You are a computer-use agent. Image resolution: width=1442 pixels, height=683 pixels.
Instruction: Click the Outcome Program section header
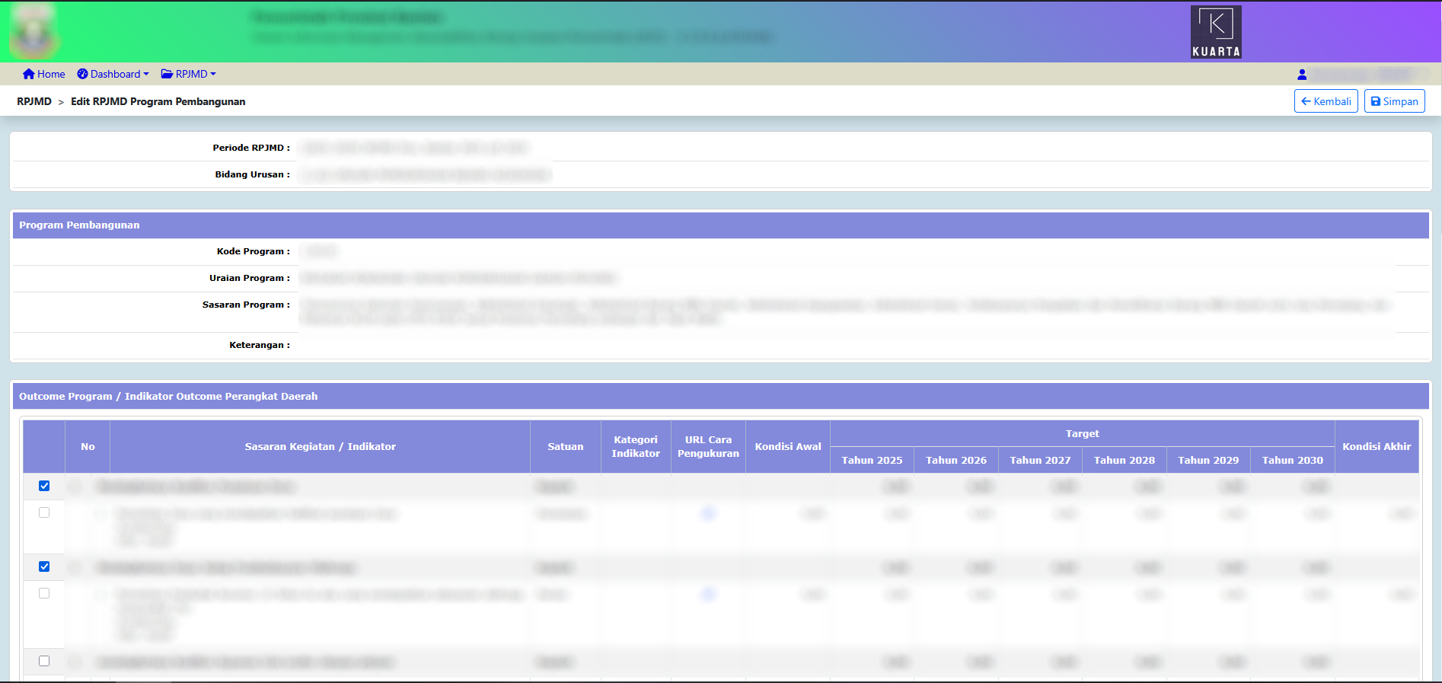pos(721,397)
